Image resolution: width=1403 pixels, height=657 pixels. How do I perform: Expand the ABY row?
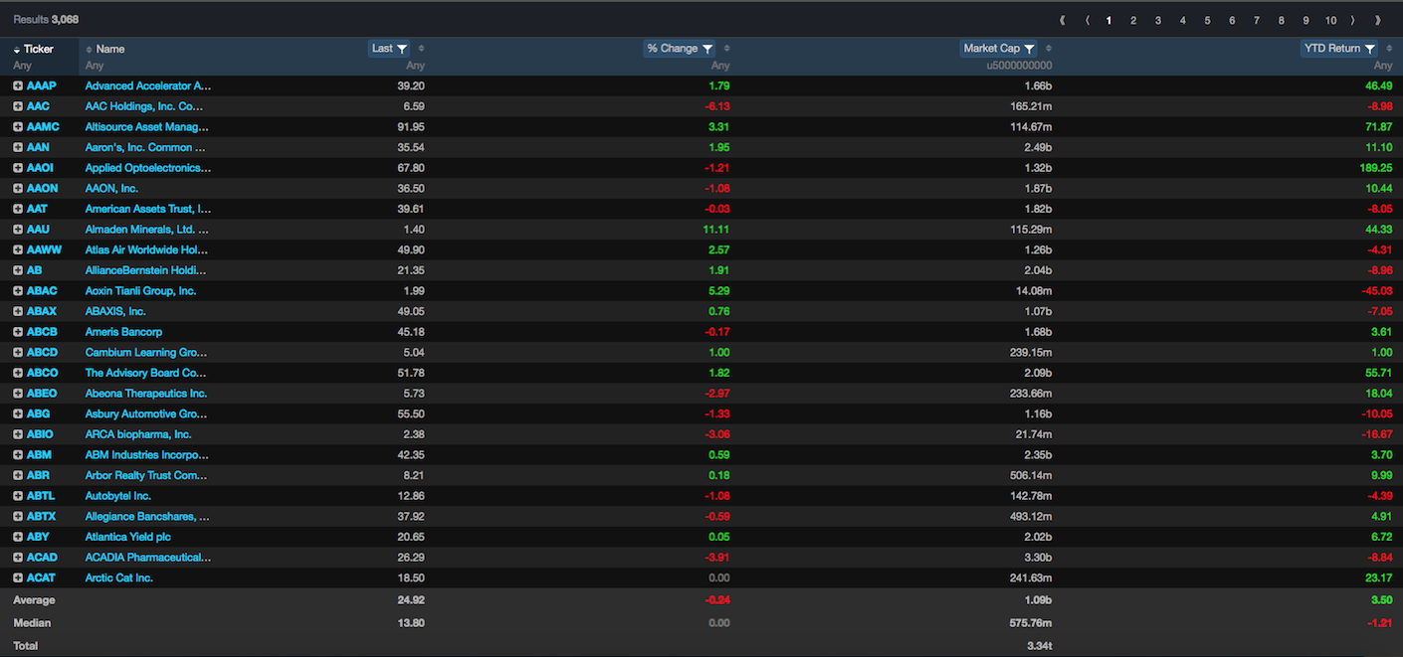tap(18, 537)
